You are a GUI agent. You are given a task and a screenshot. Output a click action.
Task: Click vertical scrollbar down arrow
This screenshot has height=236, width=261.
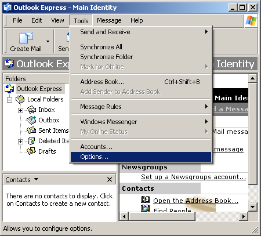click(252, 207)
